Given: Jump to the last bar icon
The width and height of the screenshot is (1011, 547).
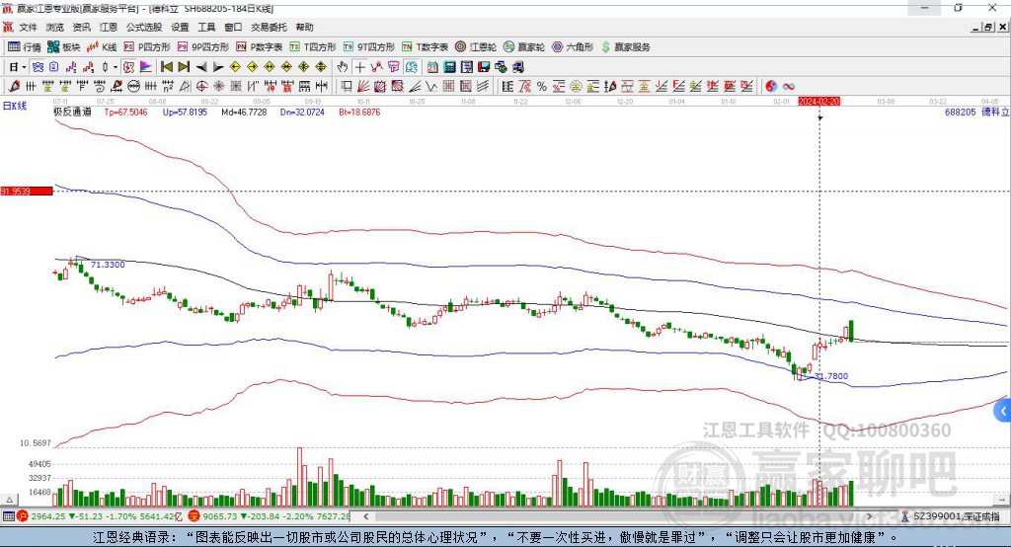Looking at the screenshot, I should click(x=184, y=67).
